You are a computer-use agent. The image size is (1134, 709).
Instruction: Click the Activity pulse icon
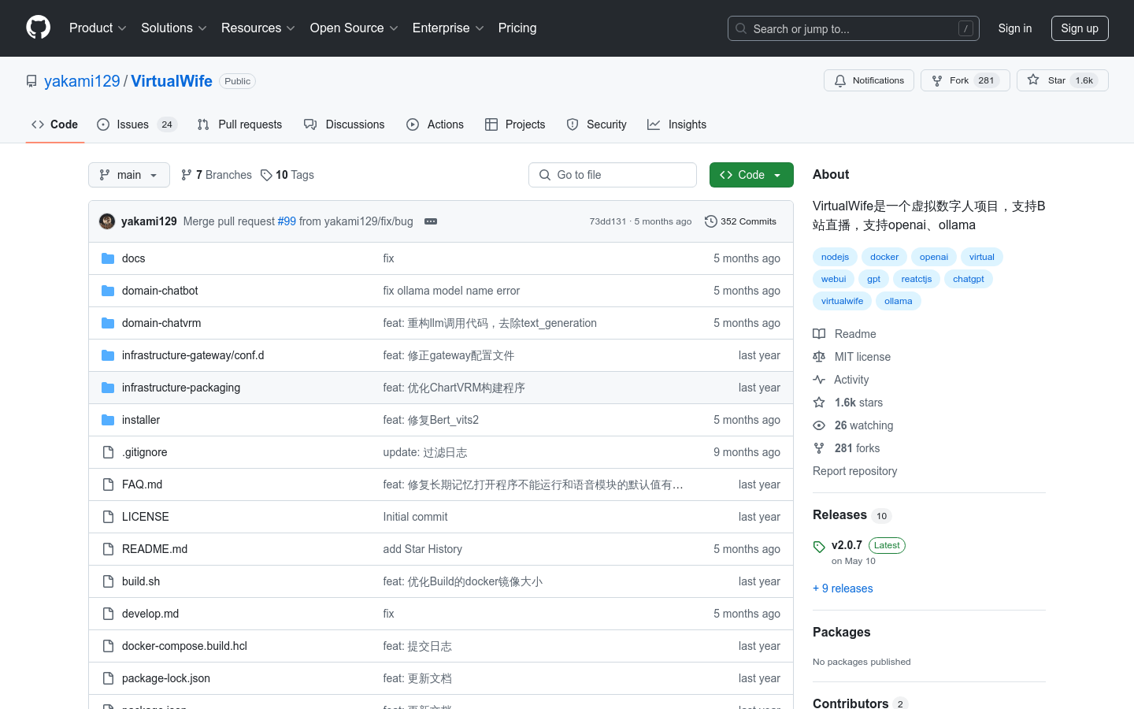tap(819, 380)
